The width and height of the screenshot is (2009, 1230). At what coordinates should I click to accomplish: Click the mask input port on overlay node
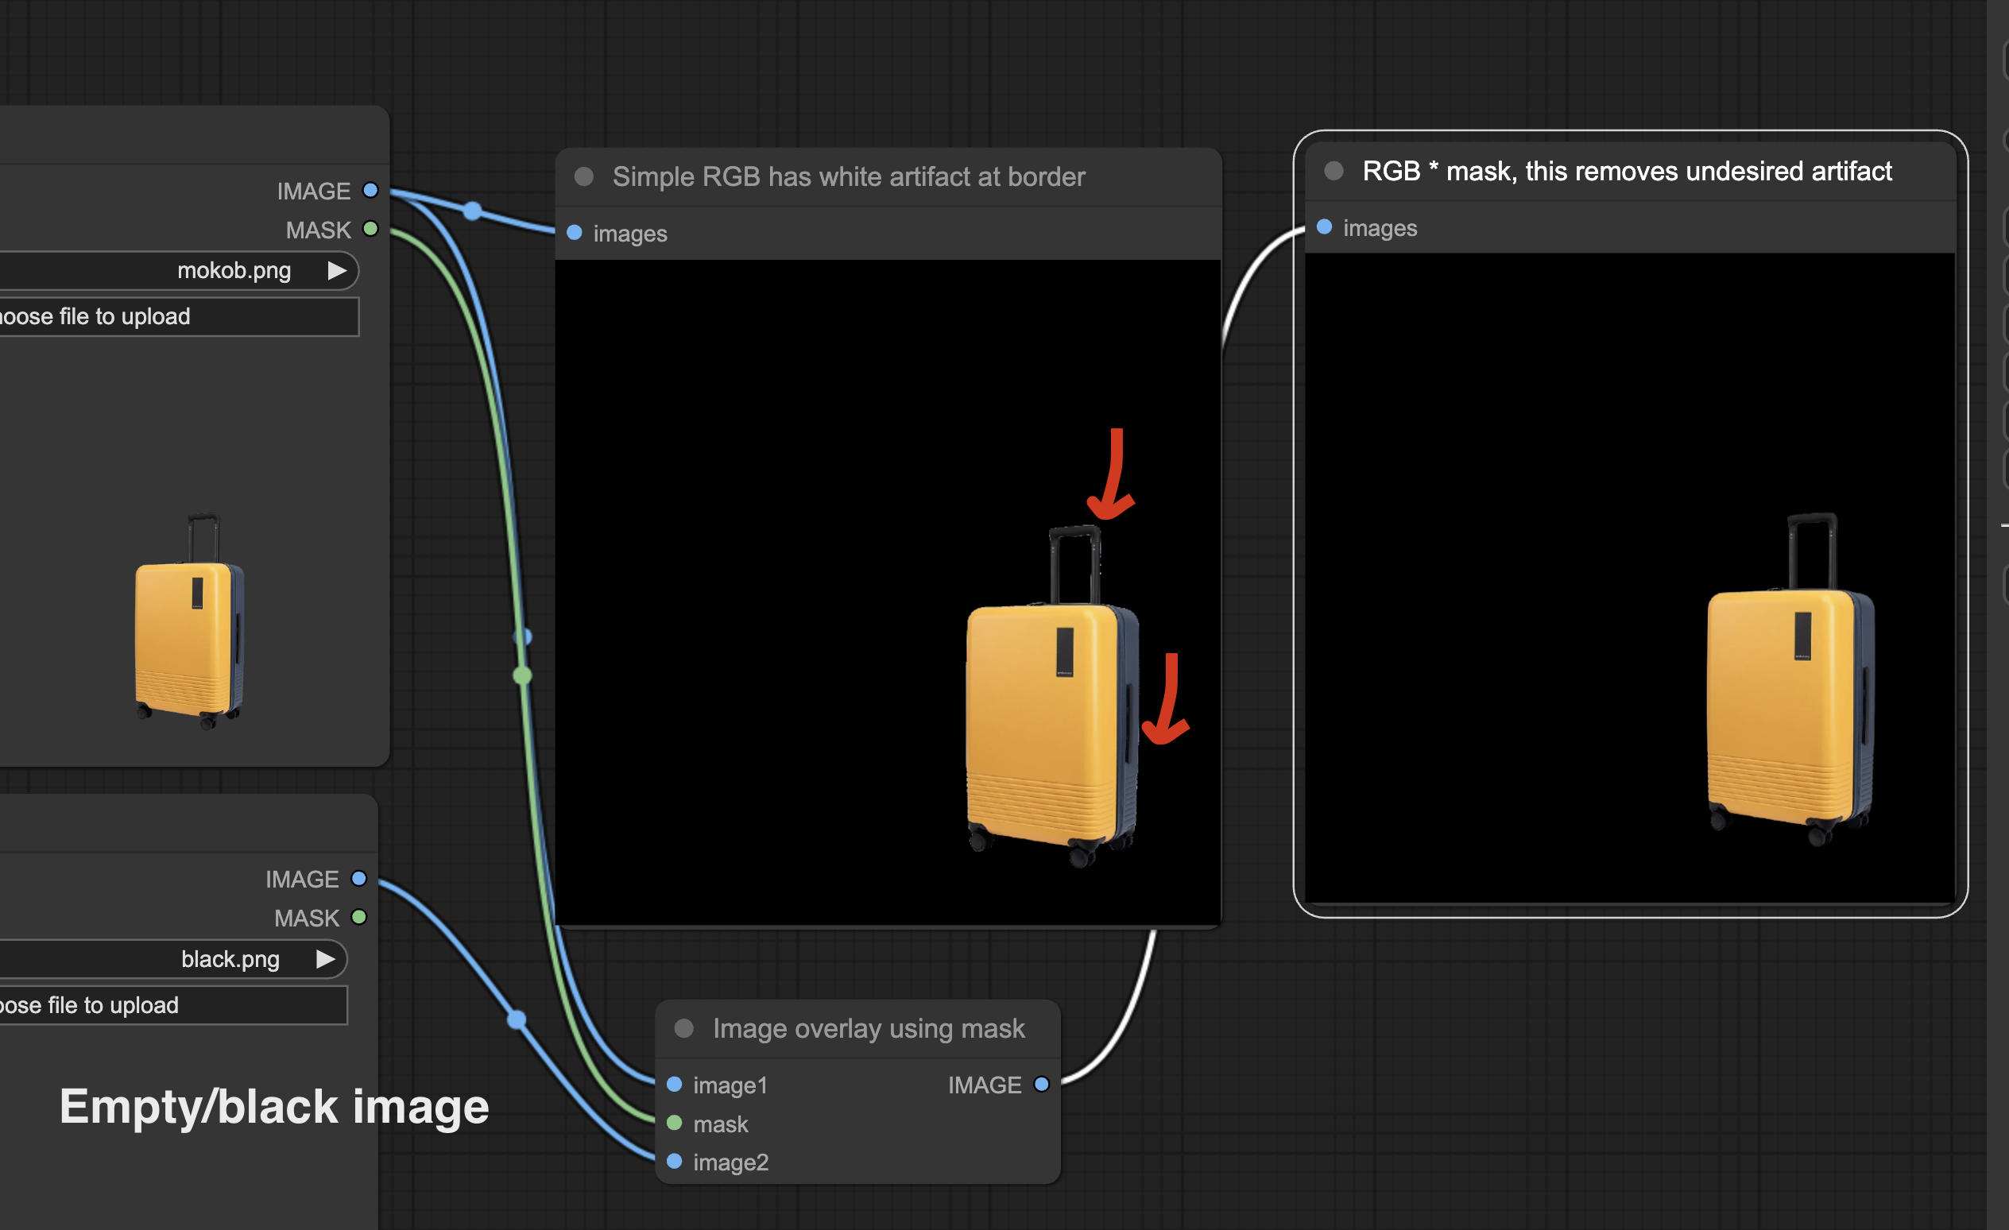675,1124
